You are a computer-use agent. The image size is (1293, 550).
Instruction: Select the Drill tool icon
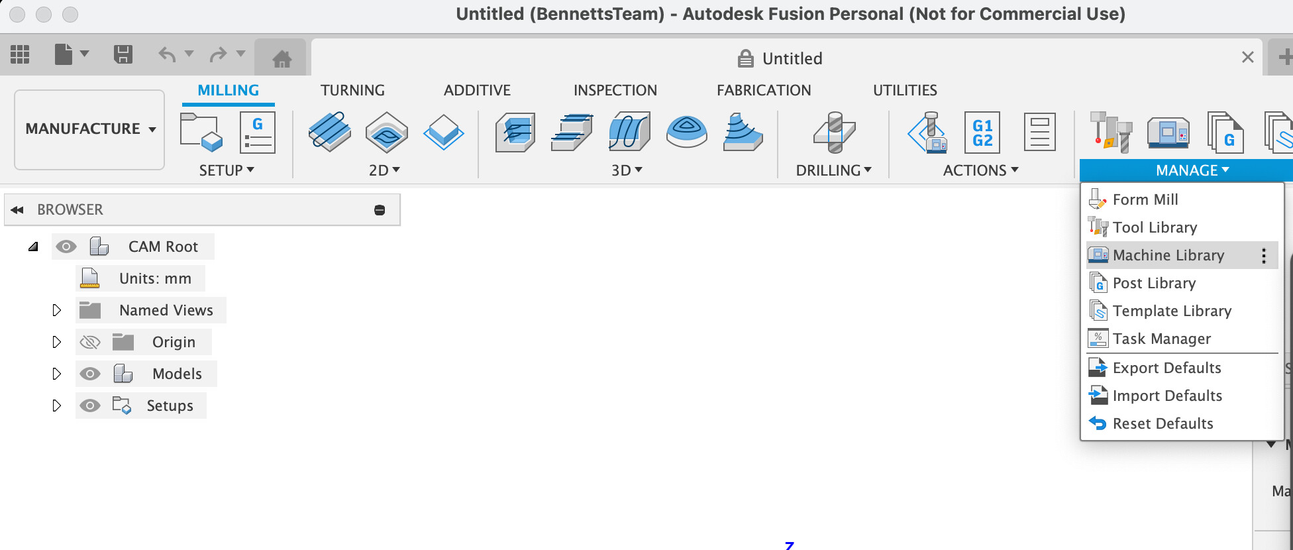click(834, 132)
